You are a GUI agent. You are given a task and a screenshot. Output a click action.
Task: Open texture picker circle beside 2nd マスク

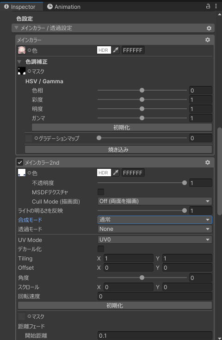[x=29, y=316]
